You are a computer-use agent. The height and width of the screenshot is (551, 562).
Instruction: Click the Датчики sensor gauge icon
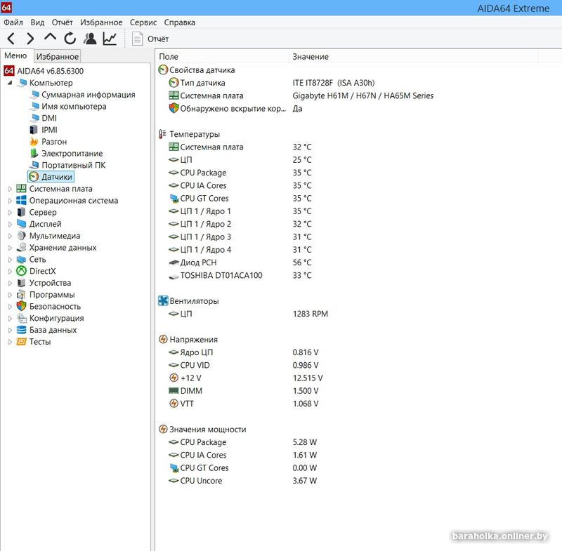(x=34, y=177)
